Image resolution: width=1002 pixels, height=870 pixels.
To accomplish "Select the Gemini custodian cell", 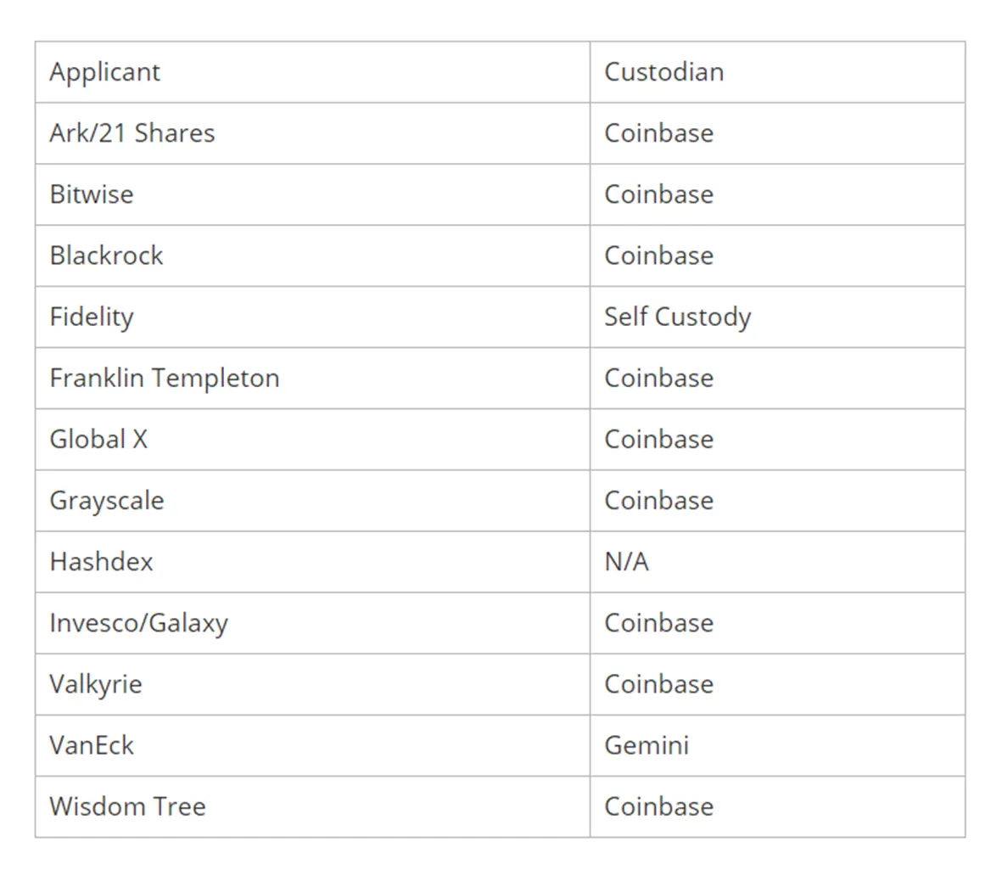I will click(778, 746).
